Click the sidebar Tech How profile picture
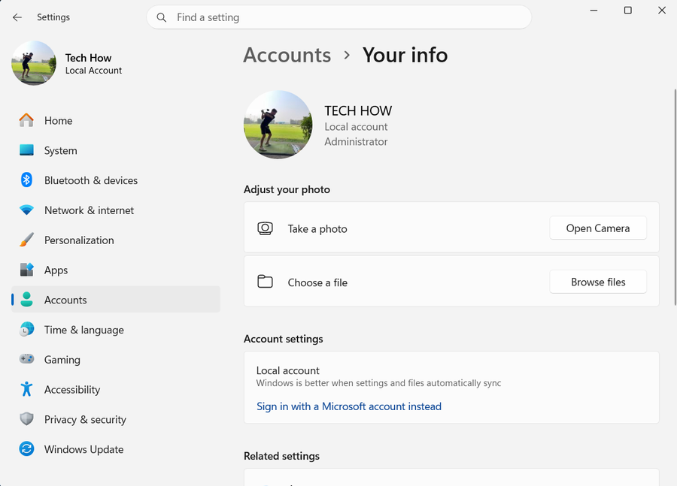Viewport: 677px width, 486px height. pyautogui.click(x=34, y=63)
